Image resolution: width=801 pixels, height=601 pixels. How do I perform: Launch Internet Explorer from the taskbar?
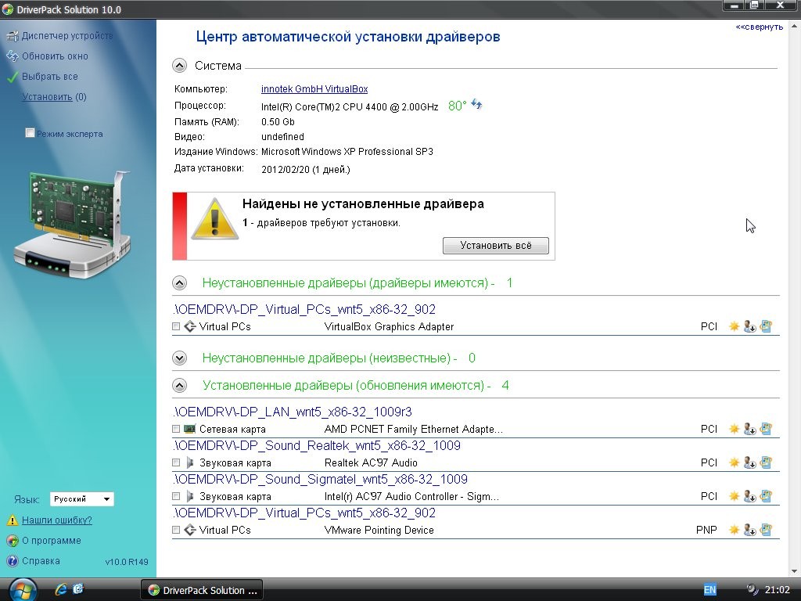61,589
